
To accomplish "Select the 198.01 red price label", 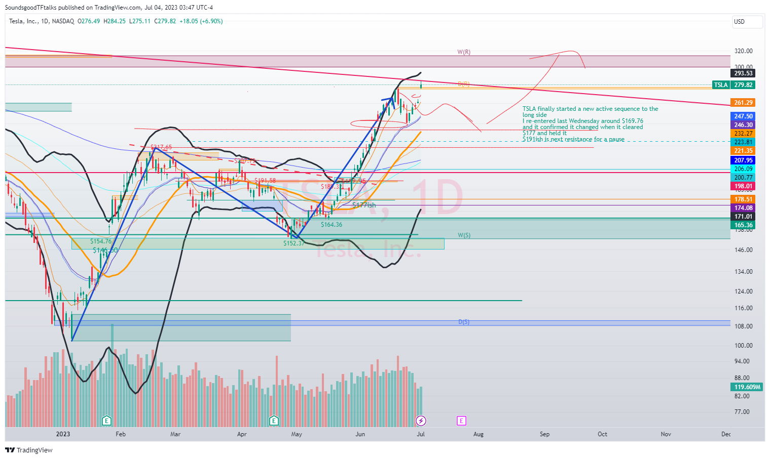I will [x=743, y=186].
